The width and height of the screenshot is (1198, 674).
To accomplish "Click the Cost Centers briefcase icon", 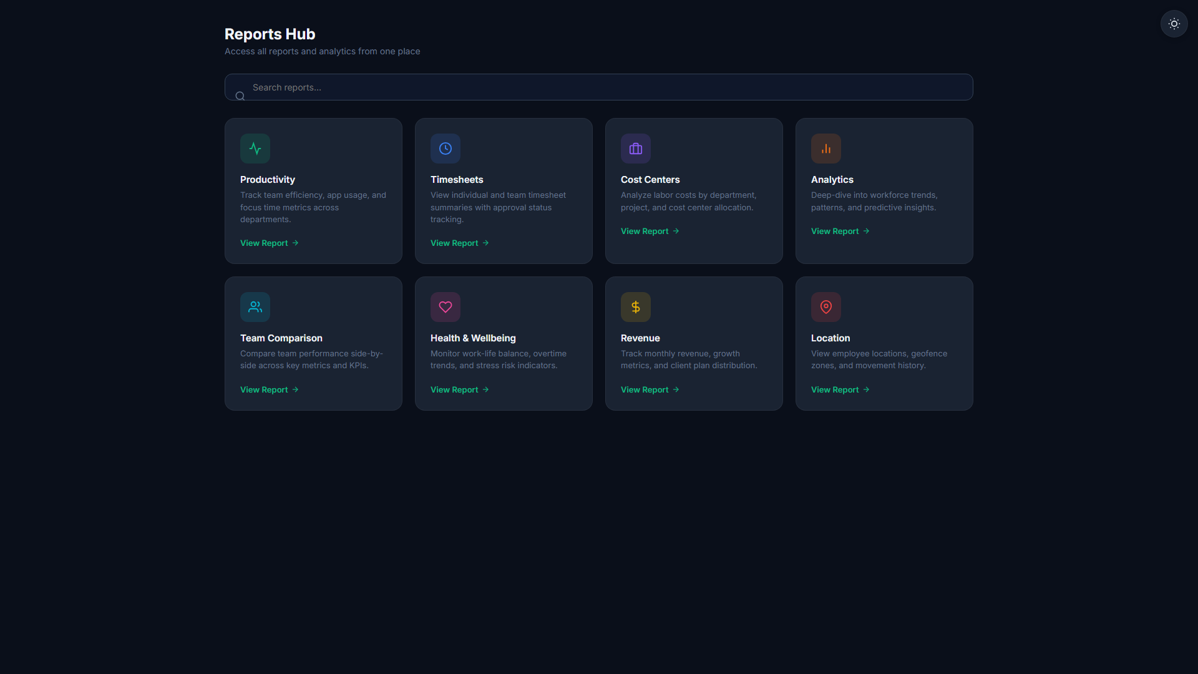I will tap(636, 149).
